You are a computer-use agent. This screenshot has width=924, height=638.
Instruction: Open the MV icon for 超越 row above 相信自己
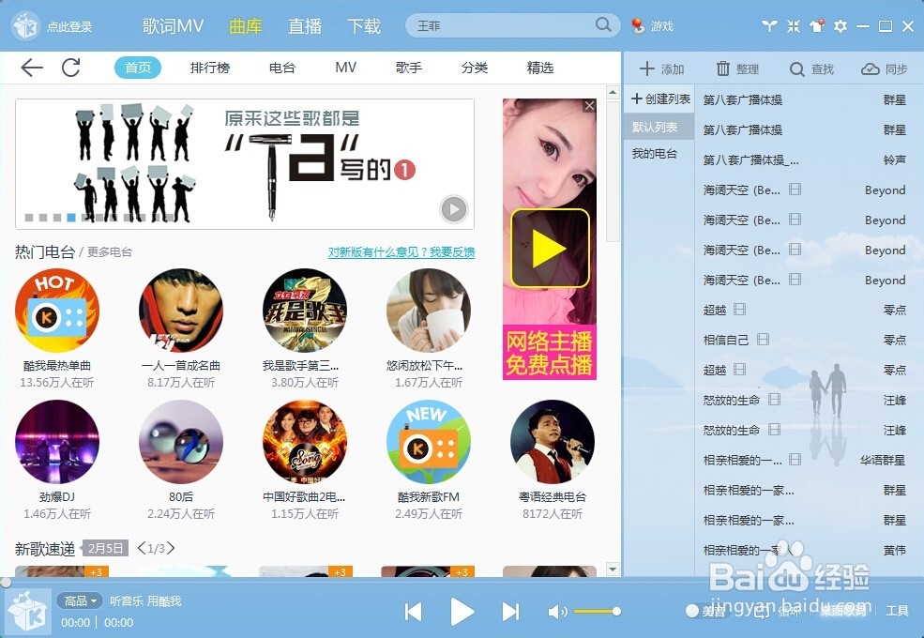739,309
